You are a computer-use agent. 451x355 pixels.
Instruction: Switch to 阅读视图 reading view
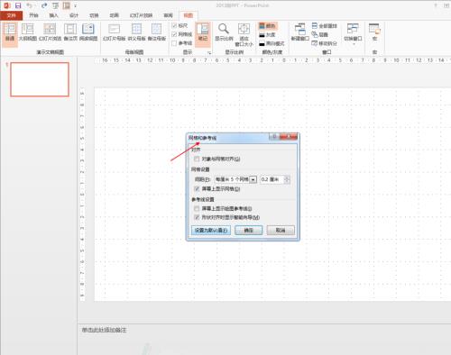click(x=88, y=32)
